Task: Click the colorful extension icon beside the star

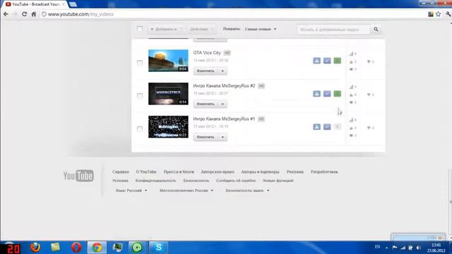Action: coord(431,14)
